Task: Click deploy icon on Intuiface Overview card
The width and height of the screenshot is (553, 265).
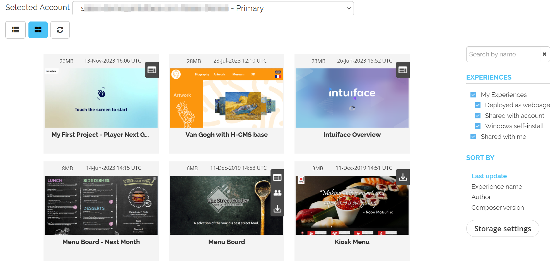Action: 403,70
